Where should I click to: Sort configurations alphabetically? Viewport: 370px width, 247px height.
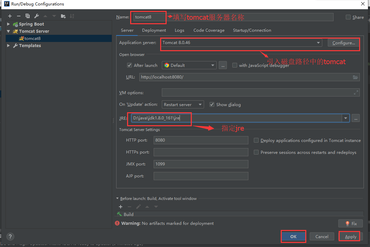(72, 16)
